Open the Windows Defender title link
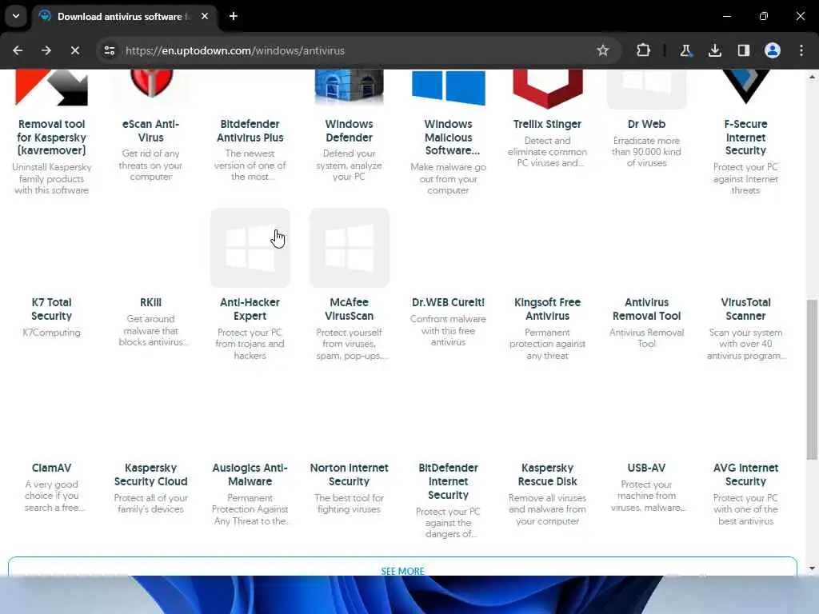 pos(349,131)
